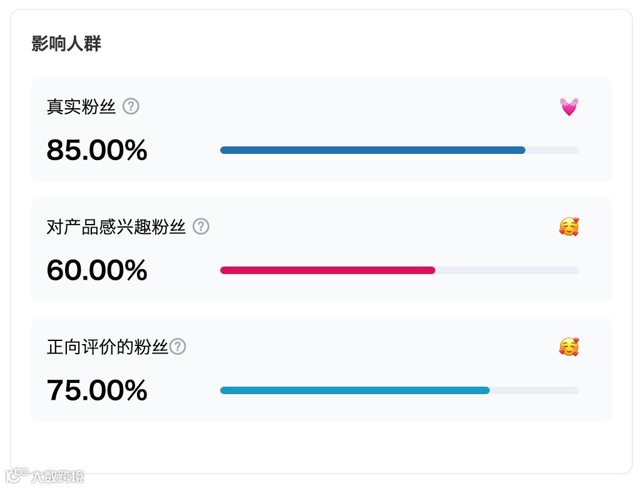
Task: Click the 大数跨境 watermark logo
Action: coord(45,475)
